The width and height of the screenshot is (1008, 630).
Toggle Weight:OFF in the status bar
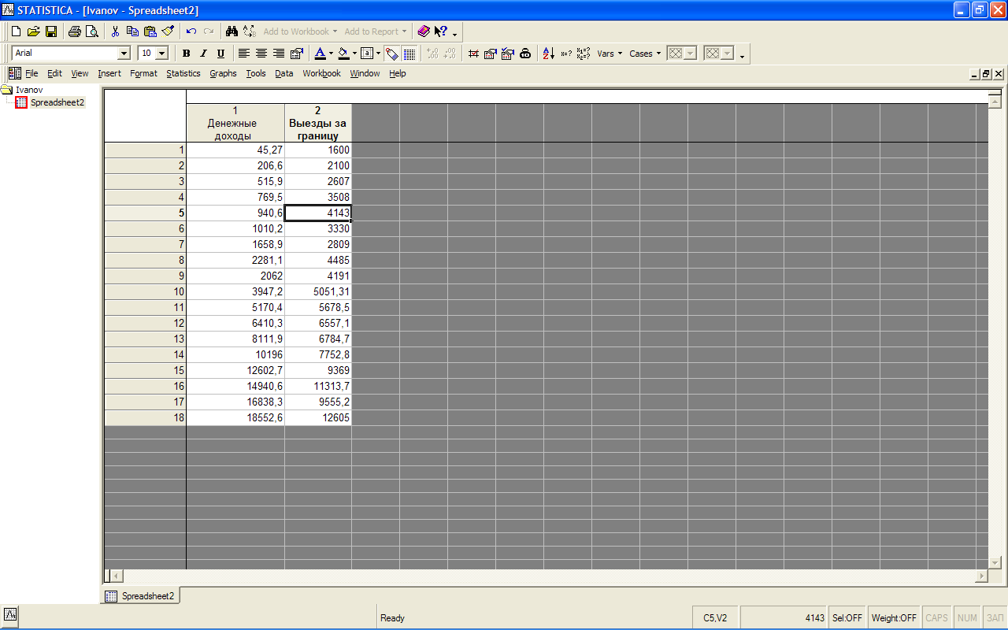(x=894, y=618)
